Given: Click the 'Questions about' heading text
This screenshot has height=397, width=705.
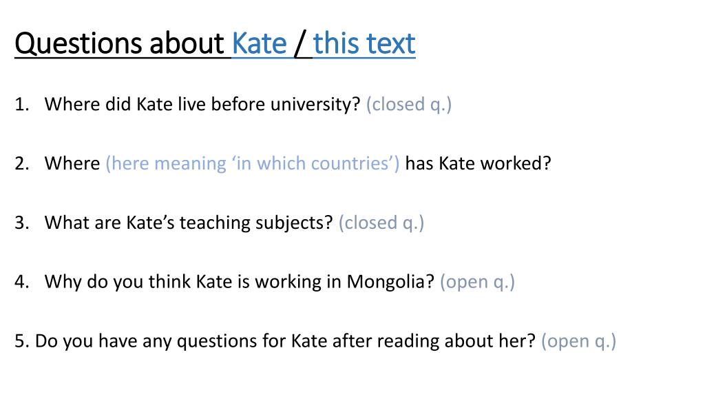Looking at the screenshot, I should [119, 43].
